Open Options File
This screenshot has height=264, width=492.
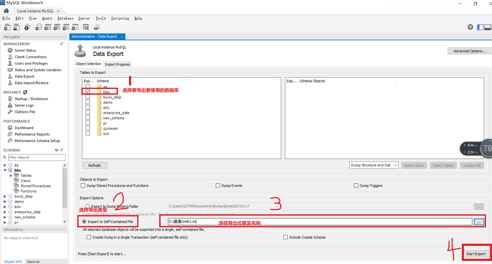(x=25, y=112)
